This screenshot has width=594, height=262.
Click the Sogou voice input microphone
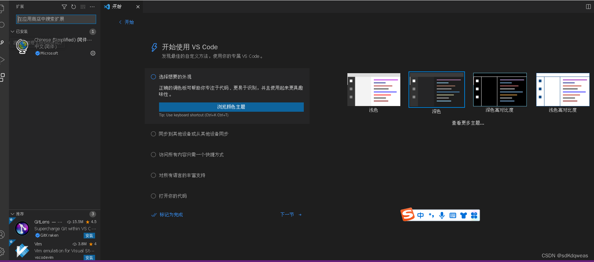pyautogui.click(x=442, y=215)
